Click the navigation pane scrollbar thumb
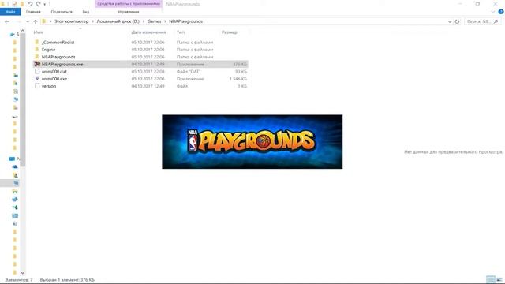The width and height of the screenshot is (505, 284). tap(23, 100)
